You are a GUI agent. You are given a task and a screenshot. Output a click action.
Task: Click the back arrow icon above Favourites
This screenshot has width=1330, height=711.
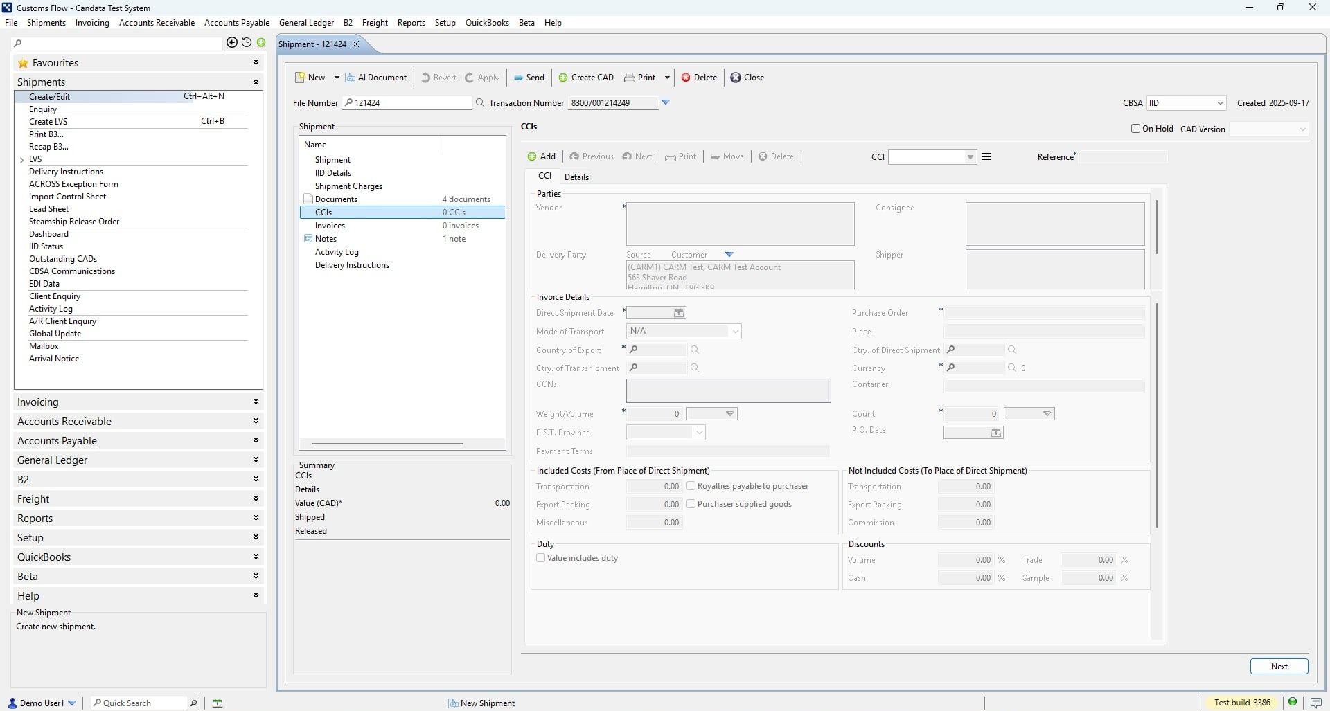pos(232,43)
